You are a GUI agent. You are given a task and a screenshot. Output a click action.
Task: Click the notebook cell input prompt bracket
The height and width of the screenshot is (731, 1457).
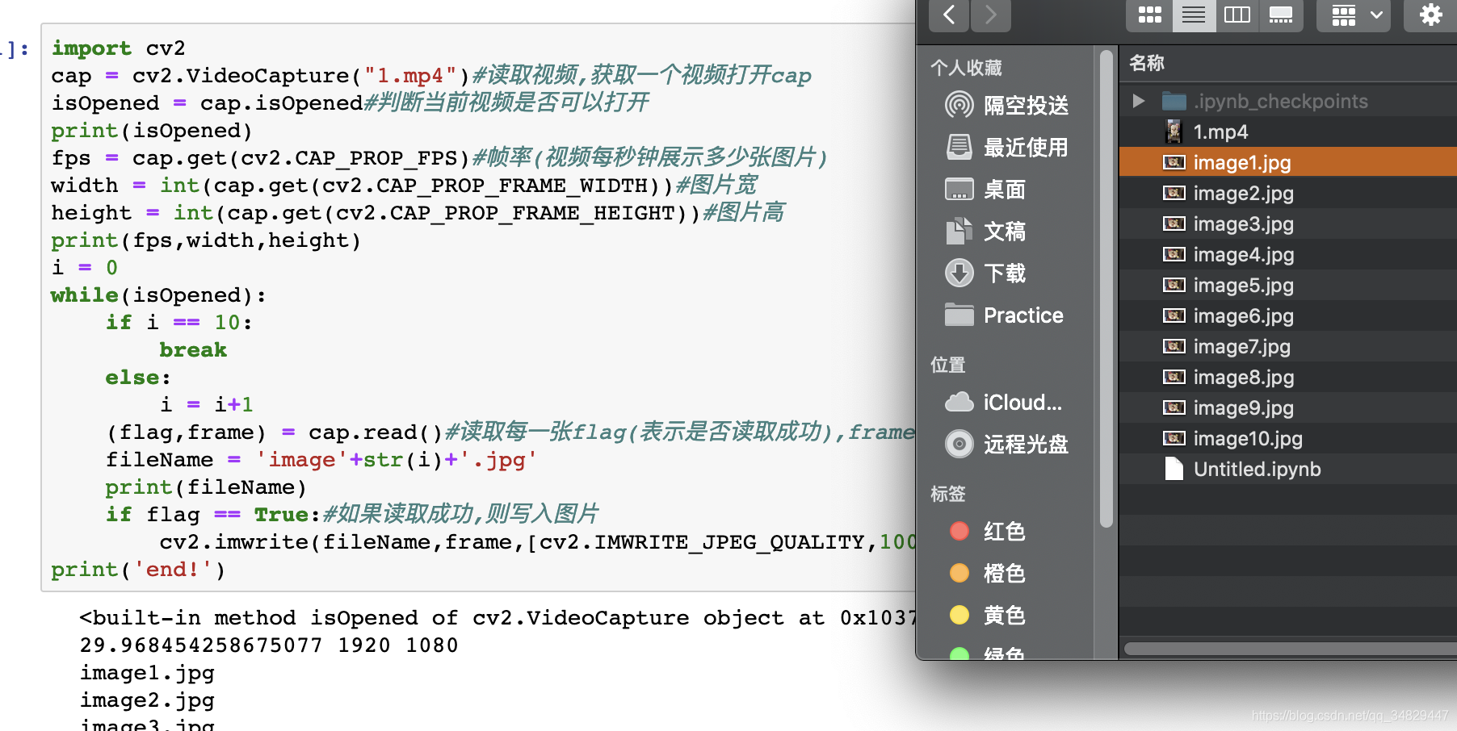pyautogui.click(x=15, y=50)
